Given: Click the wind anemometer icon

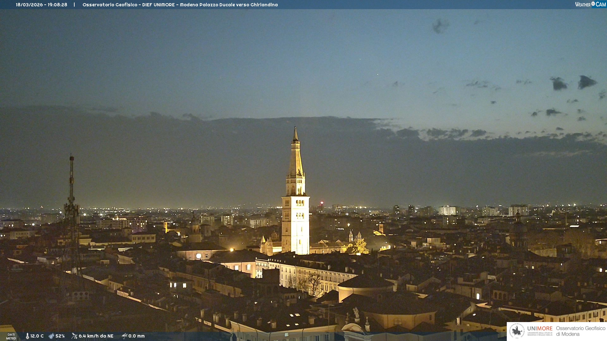Looking at the screenshot, I should point(74,336).
